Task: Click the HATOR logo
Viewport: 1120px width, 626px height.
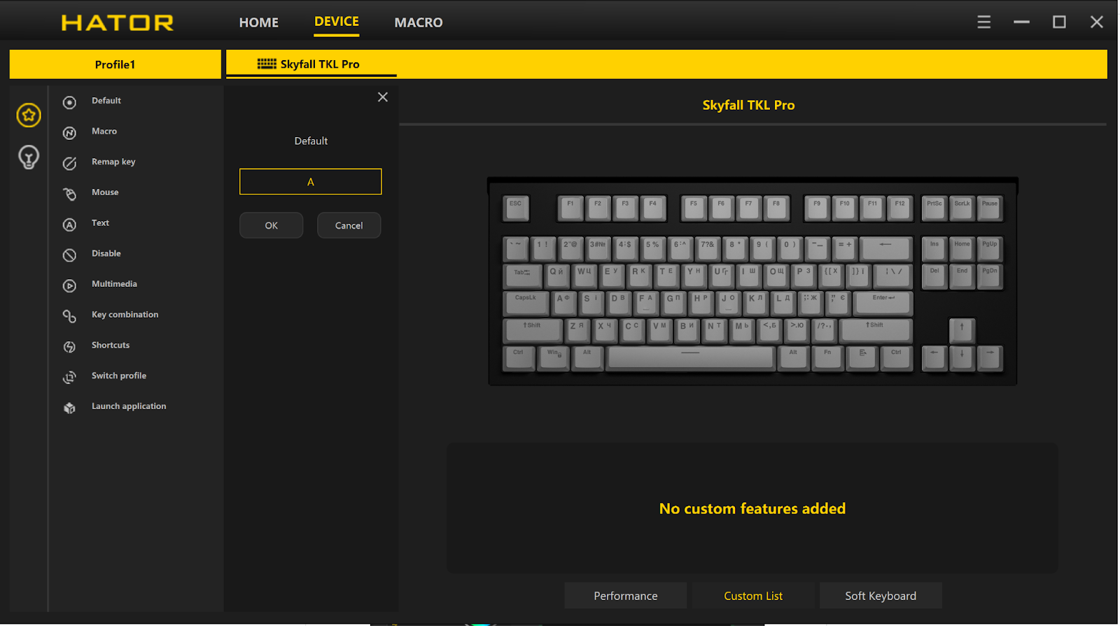Action: (x=118, y=23)
